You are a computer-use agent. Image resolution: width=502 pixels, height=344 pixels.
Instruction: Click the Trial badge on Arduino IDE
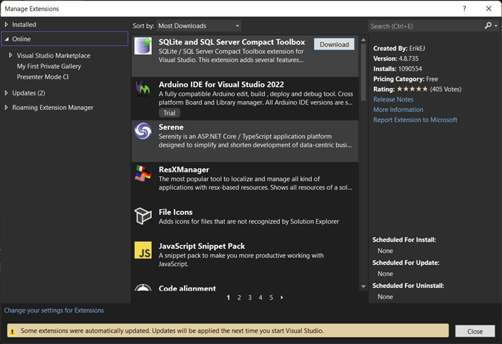tap(169, 113)
